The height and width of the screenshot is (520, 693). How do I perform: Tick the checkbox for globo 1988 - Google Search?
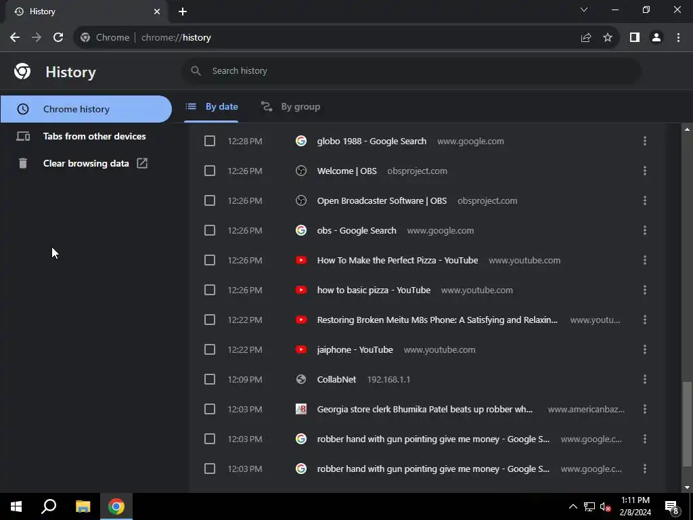point(210,141)
